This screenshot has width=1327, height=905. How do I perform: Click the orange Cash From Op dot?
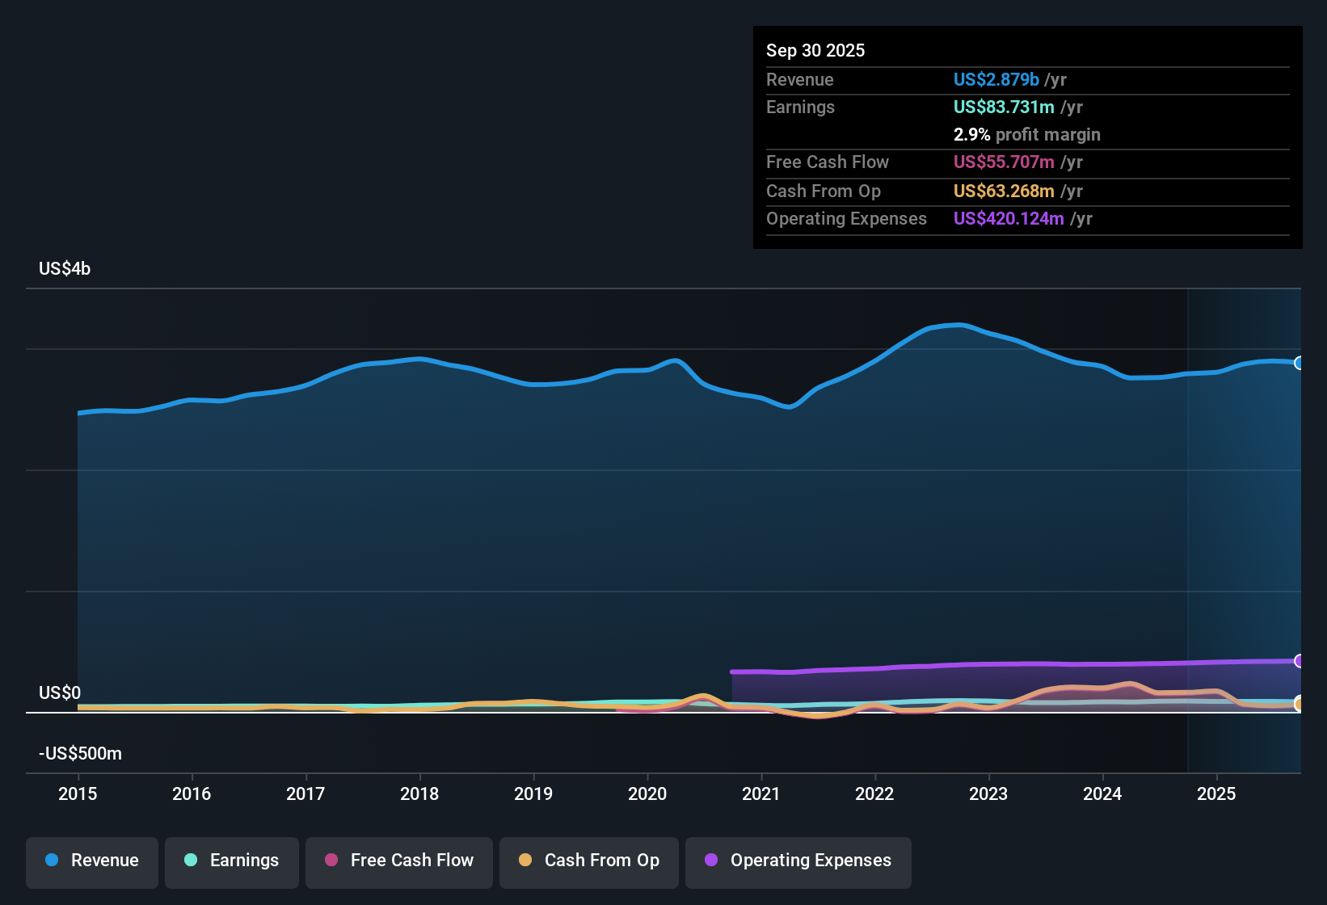pyautogui.click(x=525, y=860)
